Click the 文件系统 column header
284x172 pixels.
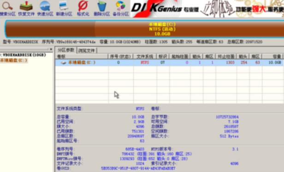(145, 57)
